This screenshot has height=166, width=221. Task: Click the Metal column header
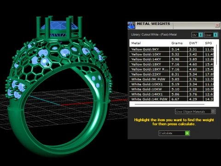(x=136, y=43)
